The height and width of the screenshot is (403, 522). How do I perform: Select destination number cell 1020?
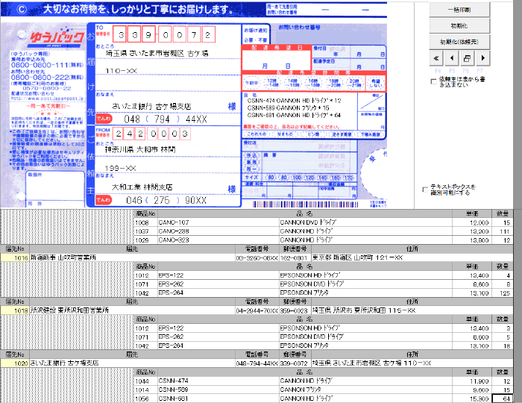[15, 363]
